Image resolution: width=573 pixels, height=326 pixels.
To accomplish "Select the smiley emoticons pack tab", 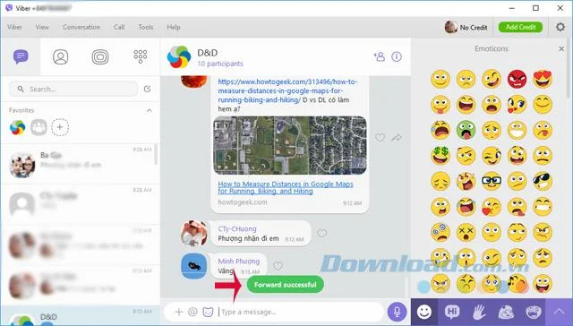I will click(x=424, y=312).
